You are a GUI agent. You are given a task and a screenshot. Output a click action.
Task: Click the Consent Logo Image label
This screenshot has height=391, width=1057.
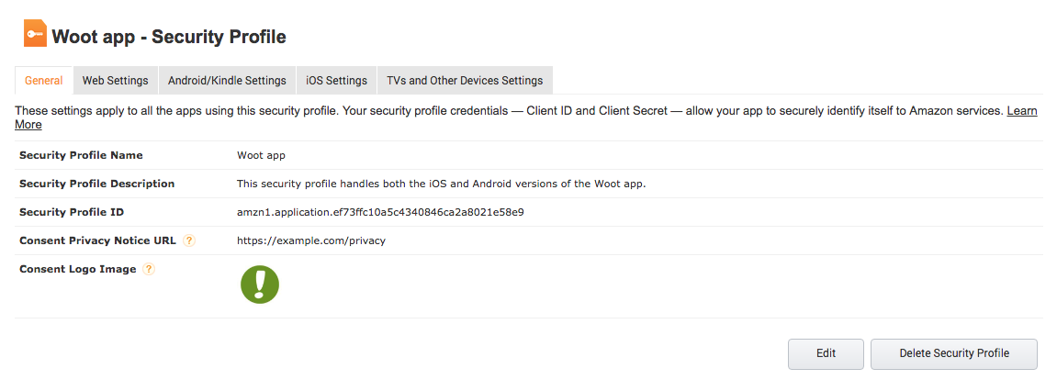point(77,269)
